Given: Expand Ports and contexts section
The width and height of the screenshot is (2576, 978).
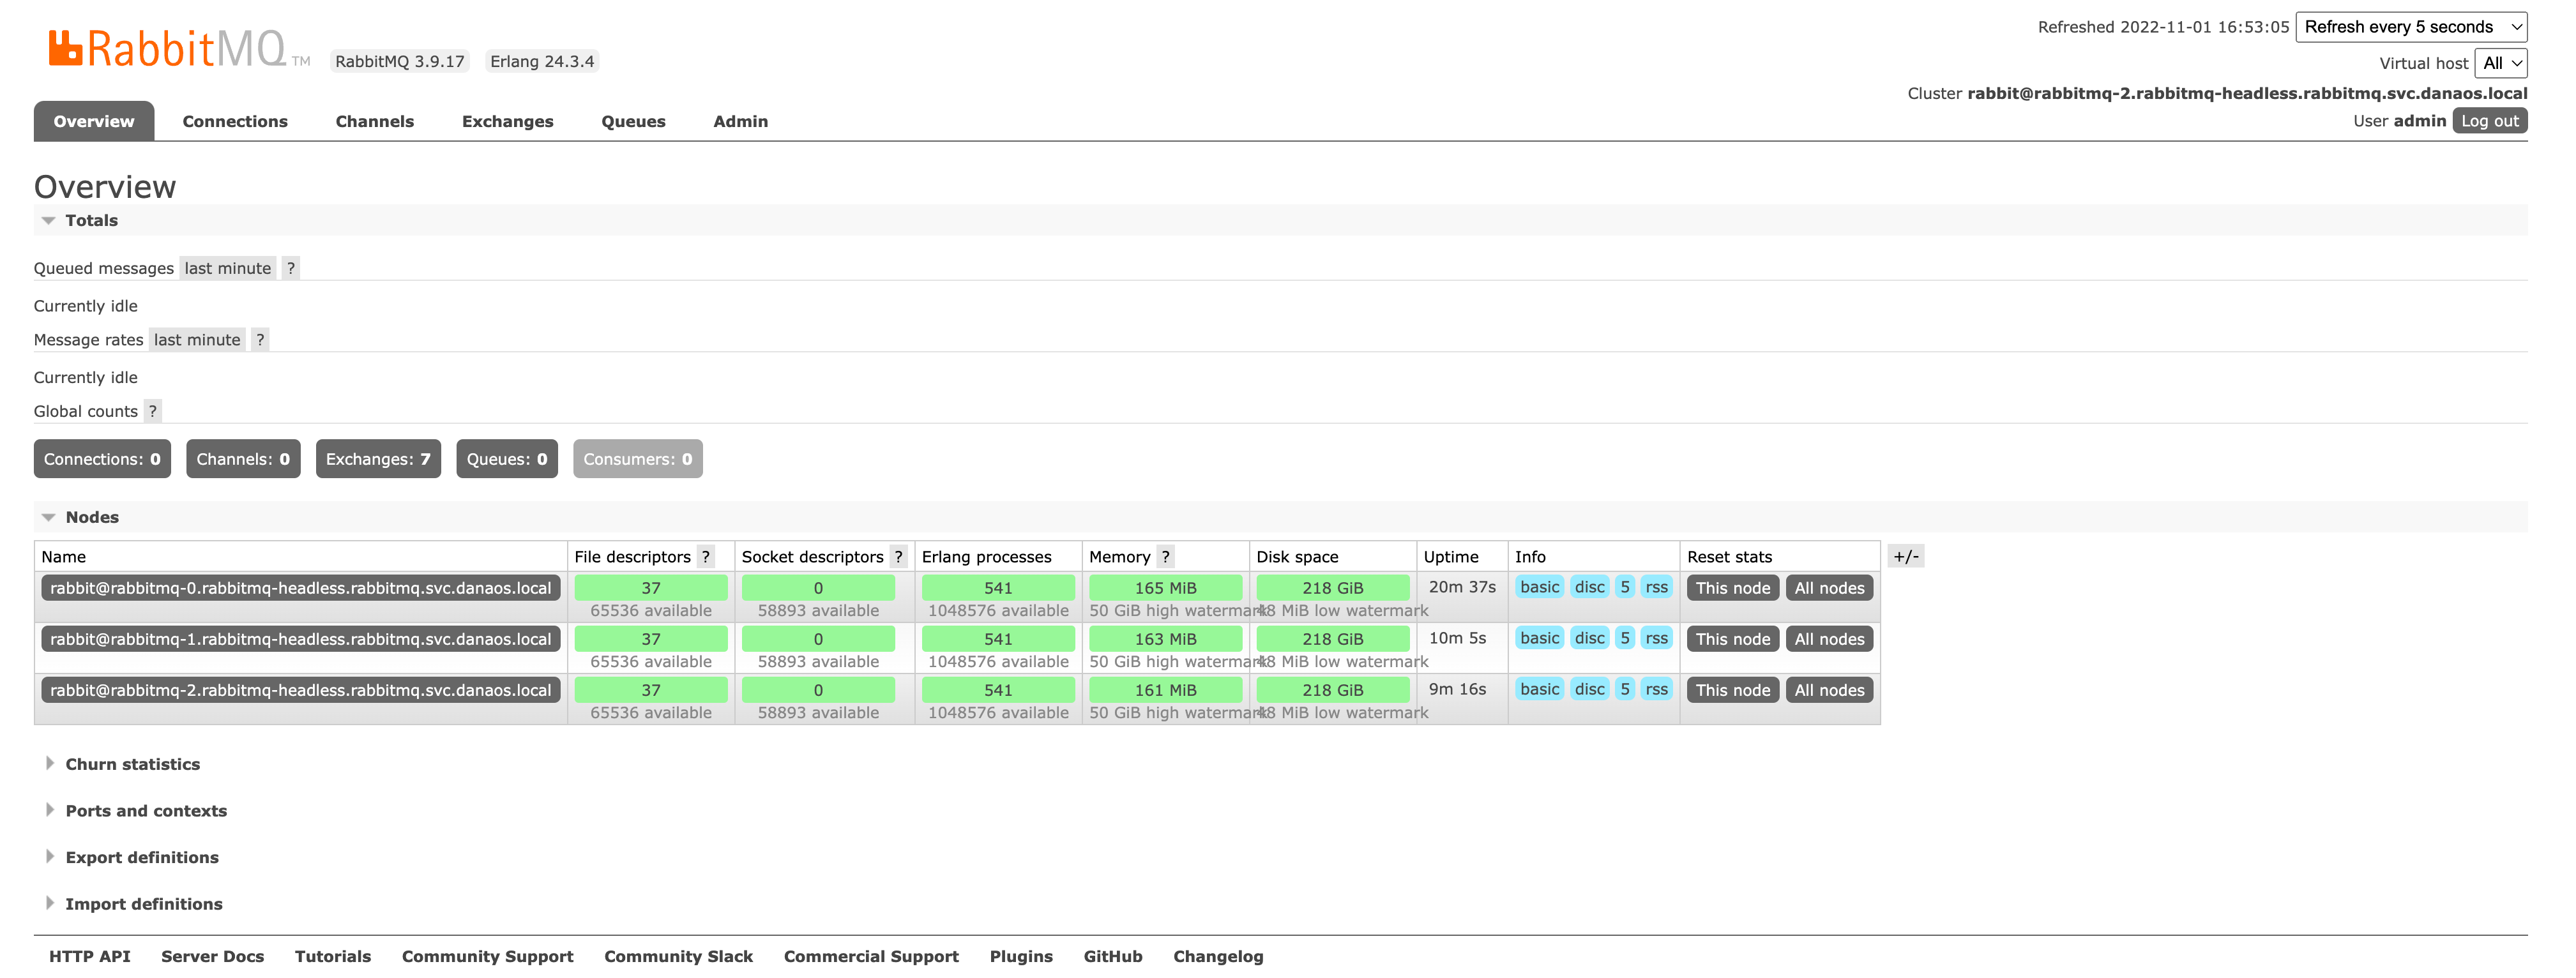Looking at the screenshot, I should 146,811.
